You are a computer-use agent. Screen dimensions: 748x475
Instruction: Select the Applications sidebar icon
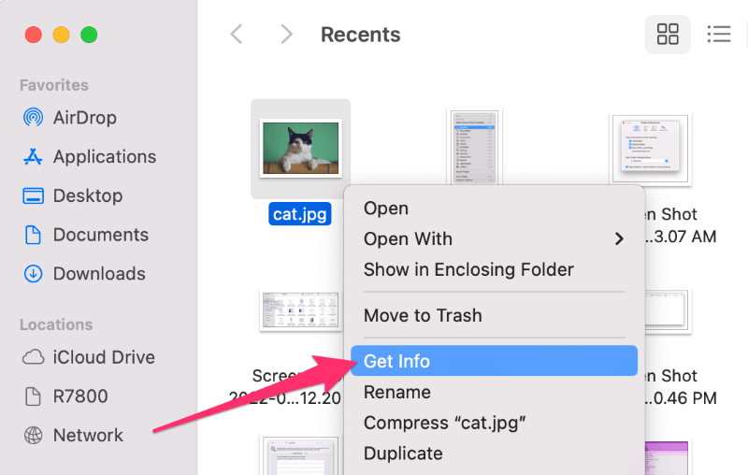pos(33,156)
